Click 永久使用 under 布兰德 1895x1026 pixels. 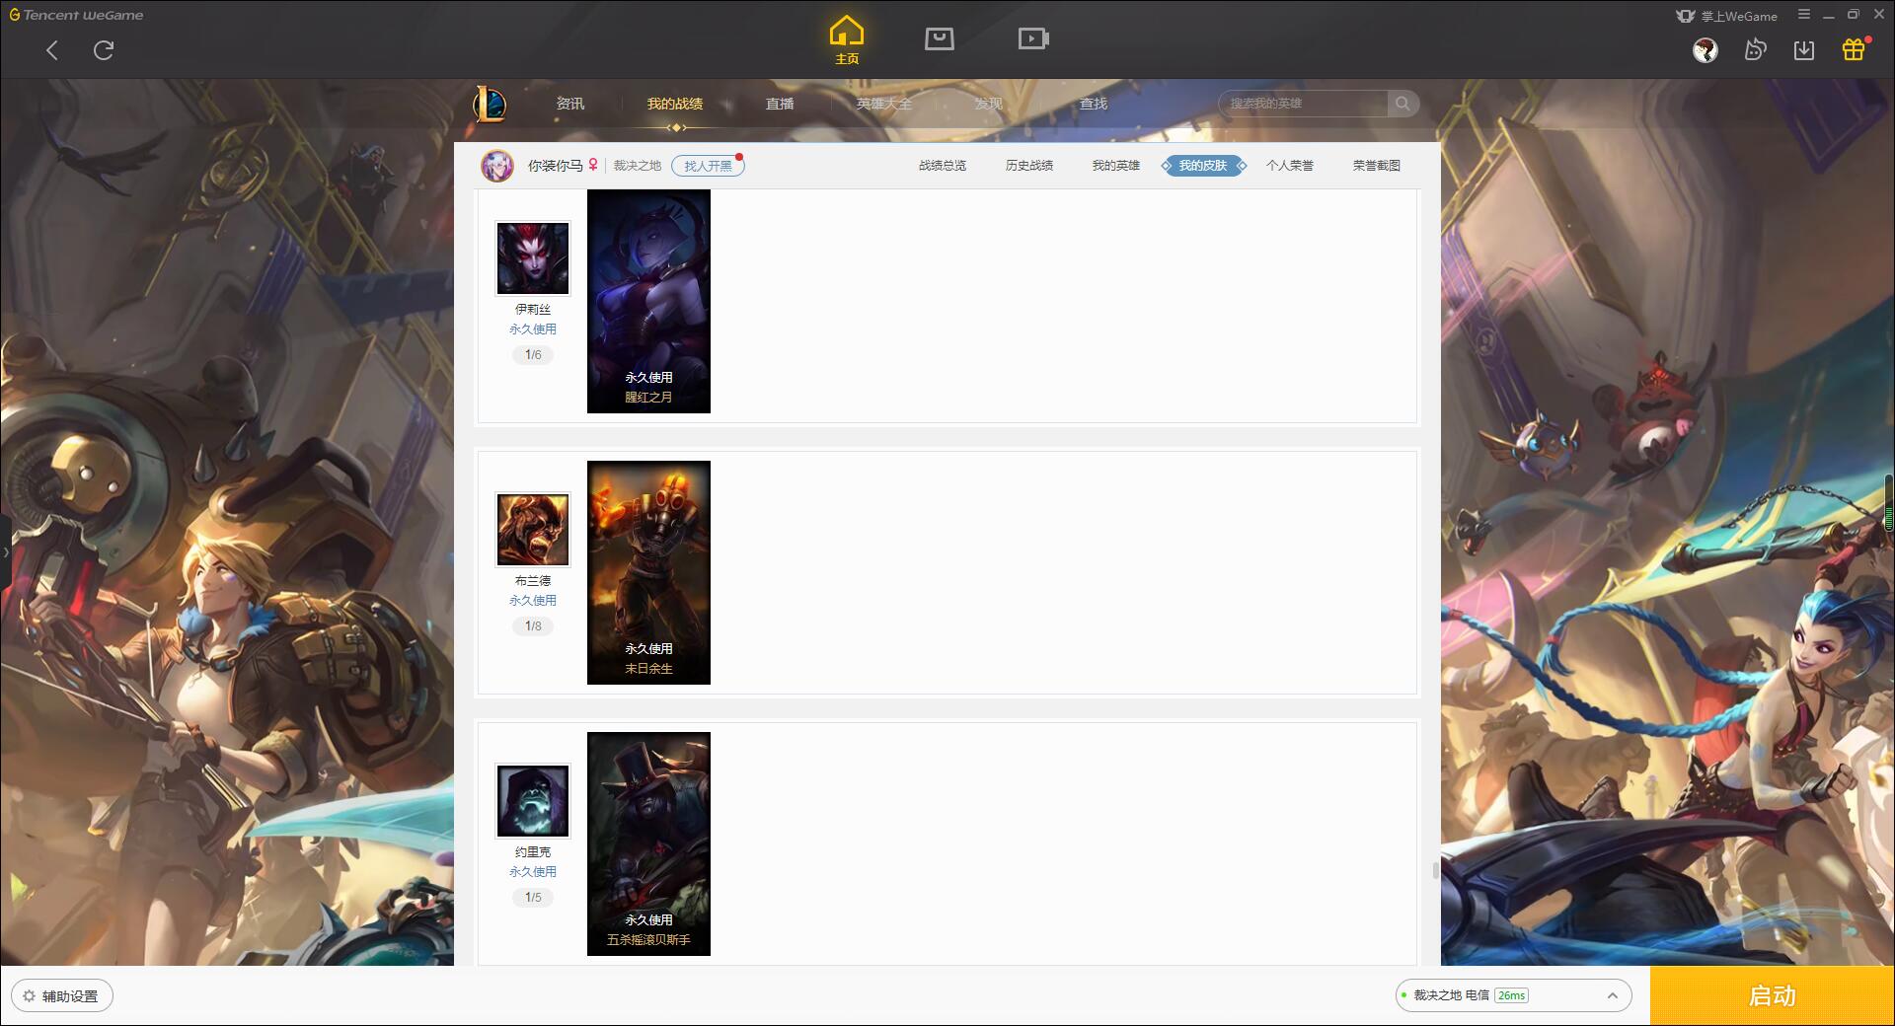pos(533,601)
